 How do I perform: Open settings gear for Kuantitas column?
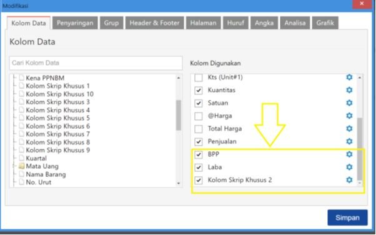(349, 90)
